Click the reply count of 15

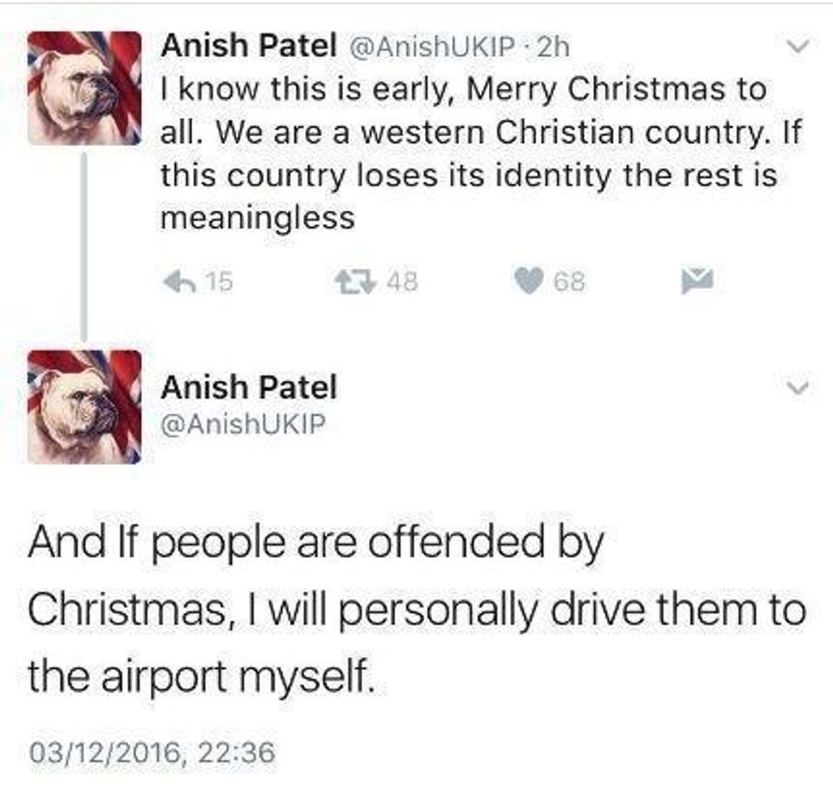point(218,281)
